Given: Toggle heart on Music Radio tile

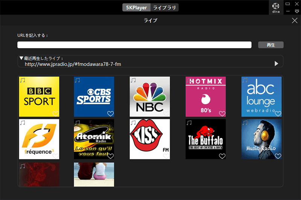Looking at the screenshot, I should [x=278, y=156].
